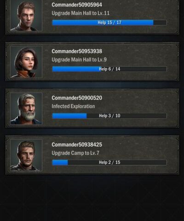This screenshot has height=221, width=184.
Task: Select the Commander50953938 name label
Action: coord(77,51)
